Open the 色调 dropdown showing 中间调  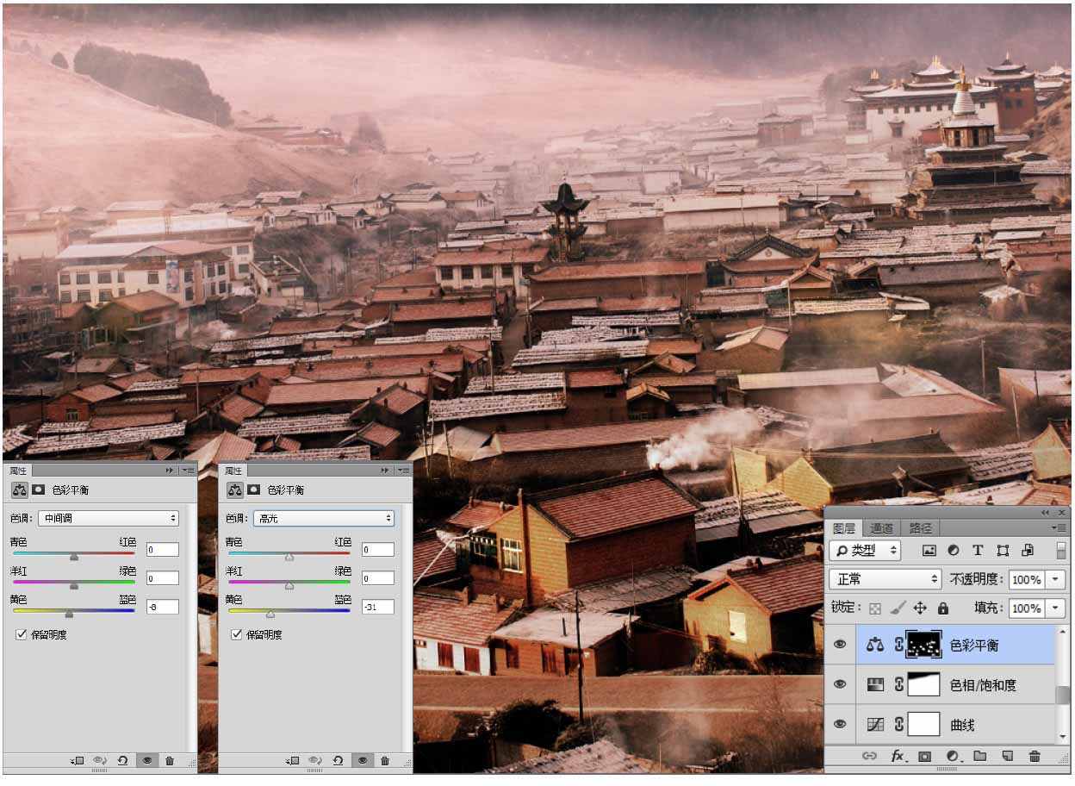(108, 519)
